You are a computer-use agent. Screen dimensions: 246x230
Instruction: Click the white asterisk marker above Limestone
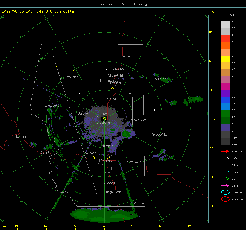pyautogui.click(x=52, y=103)
